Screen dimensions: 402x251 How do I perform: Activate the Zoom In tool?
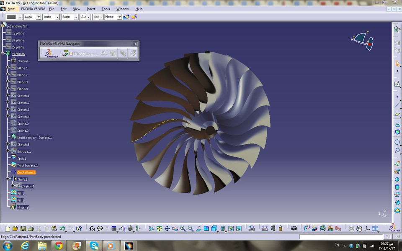click(x=183, y=229)
